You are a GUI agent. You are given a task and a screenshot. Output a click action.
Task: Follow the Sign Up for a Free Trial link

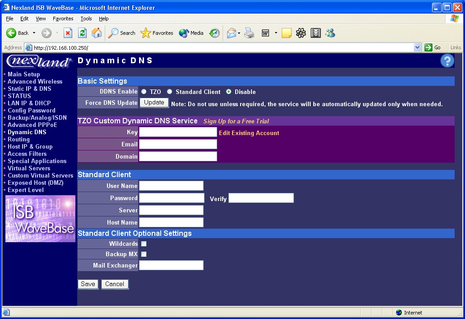tap(236, 121)
